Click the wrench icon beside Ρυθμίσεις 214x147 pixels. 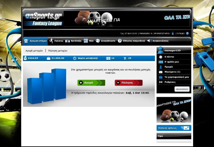[x=161, y=82]
